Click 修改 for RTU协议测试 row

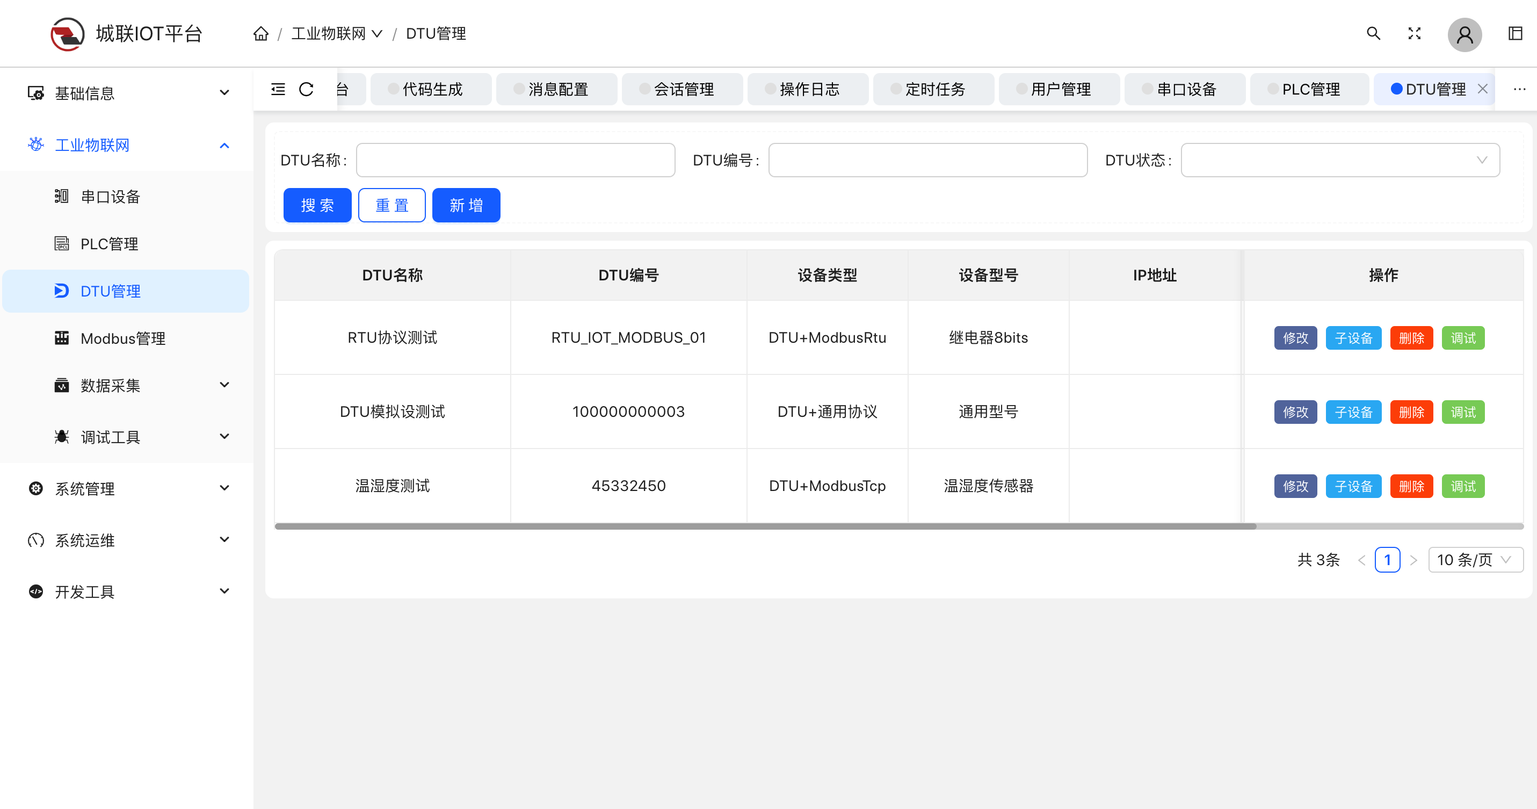1295,338
